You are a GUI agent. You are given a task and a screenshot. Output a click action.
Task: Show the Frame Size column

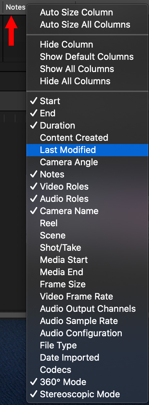87,284
